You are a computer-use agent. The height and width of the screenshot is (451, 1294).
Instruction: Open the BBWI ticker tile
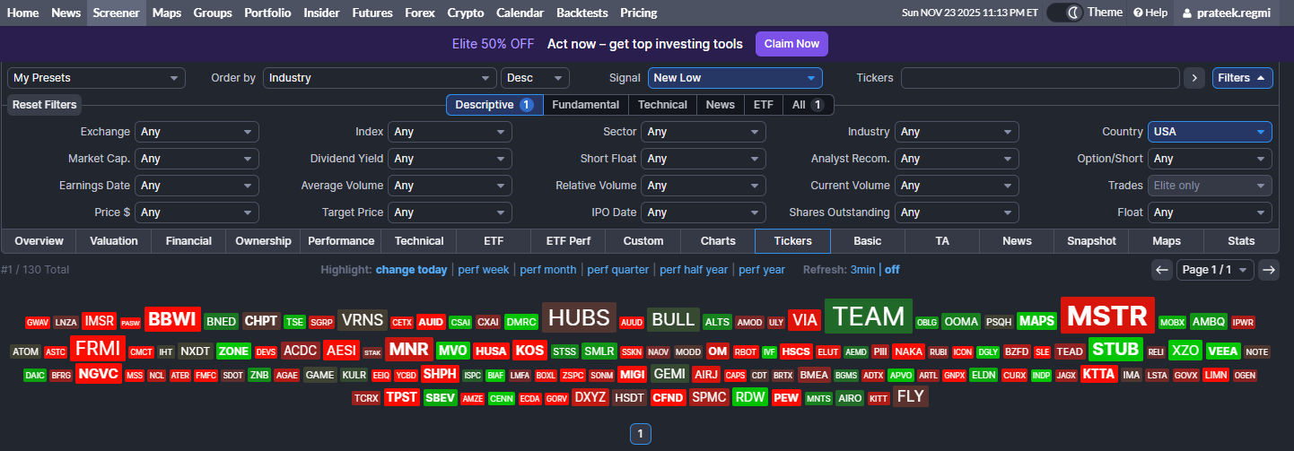[171, 319]
